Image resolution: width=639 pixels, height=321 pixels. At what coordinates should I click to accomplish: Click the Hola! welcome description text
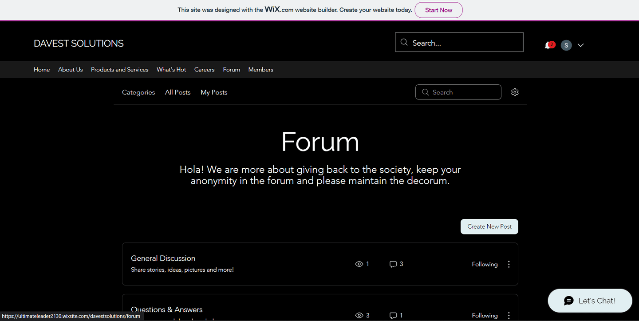(x=320, y=175)
